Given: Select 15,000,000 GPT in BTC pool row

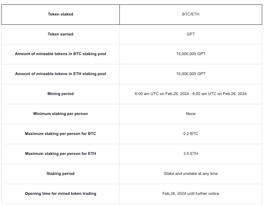Looking at the screenshot, I should [x=191, y=54].
